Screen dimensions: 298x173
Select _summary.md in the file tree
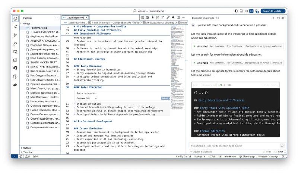[40, 28]
